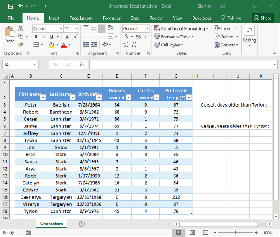280x237 pixels.
Task: Open Birth date column filter dropdown
Action: (99, 97)
